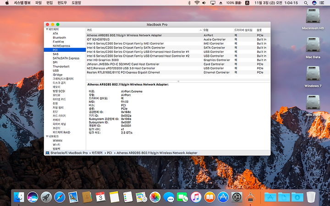Click eject icon in menu bar
Screen dimensions: 330x206
[221, 3]
